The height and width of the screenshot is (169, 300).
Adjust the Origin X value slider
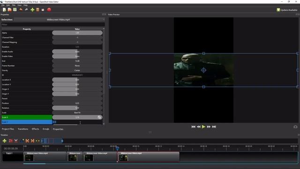(77, 89)
